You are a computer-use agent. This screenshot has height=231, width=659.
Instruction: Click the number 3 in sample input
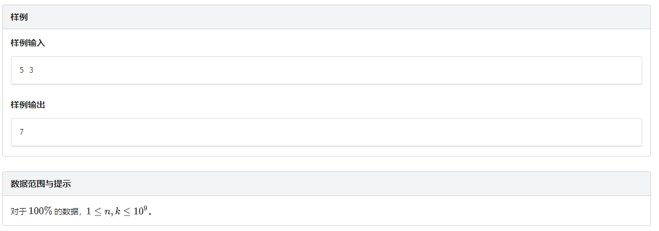(x=31, y=70)
